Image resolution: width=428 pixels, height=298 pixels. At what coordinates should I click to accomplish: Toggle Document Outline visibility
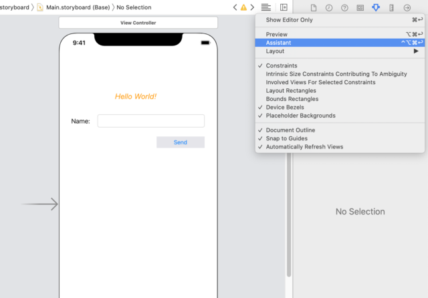(340, 130)
